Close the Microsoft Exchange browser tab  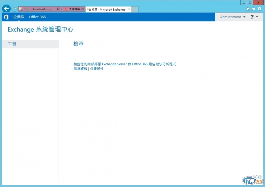click(x=129, y=10)
